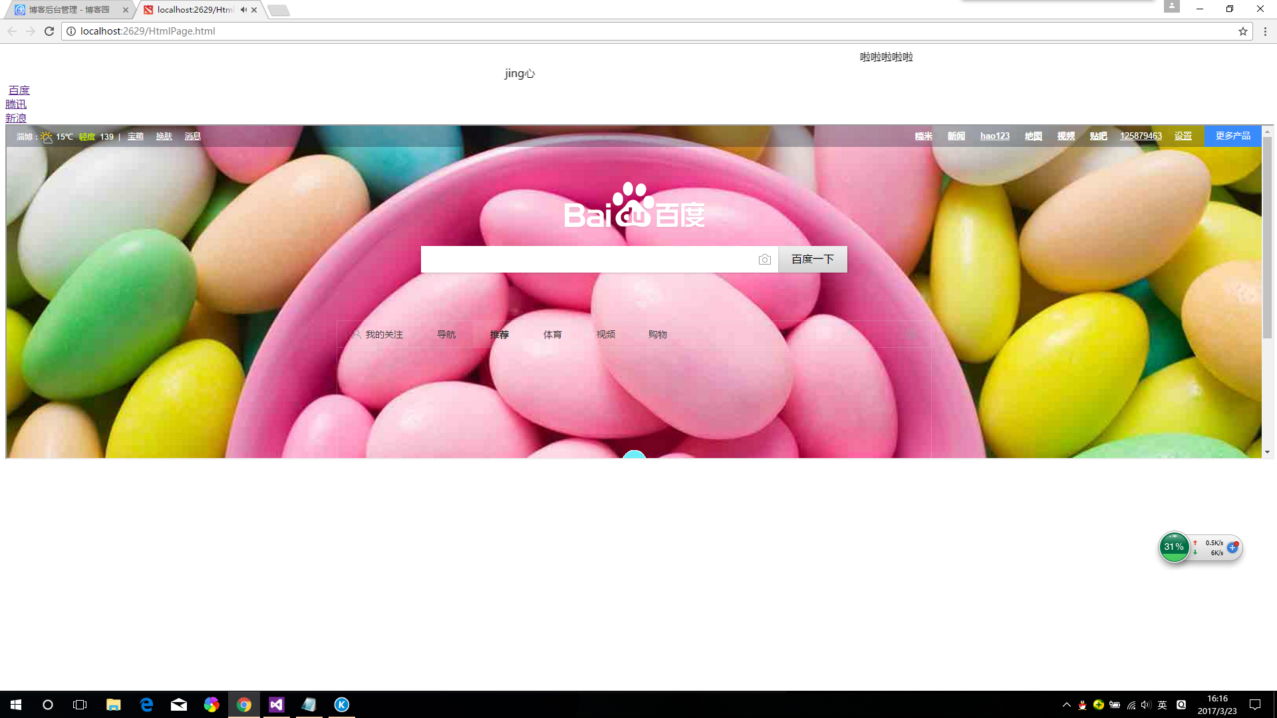This screenshot has height=718, width=1277.
Task: Mute tab via speaker icon on localhost tab
Action: 243,10
